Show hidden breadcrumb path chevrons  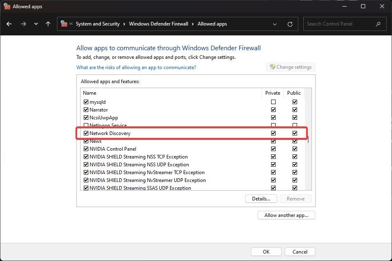pos(71,24)
